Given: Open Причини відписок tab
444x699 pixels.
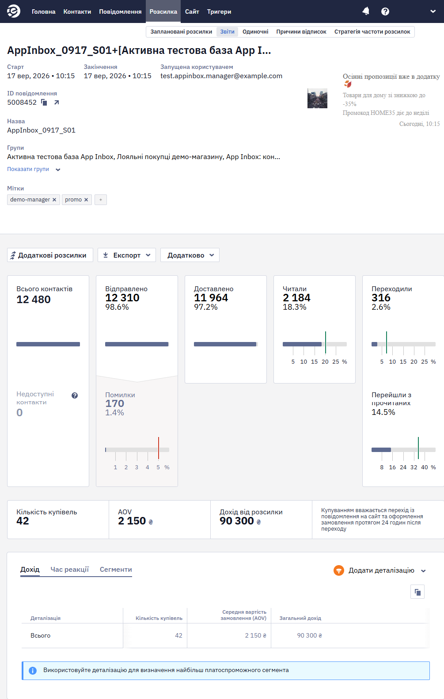Looking at the screenshot, I should point(301,32).
